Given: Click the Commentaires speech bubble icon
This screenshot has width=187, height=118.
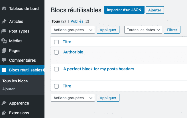Looking at the screenshot, I should [x=4, y=60].
